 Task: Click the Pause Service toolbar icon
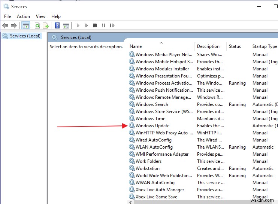(103, 25)
